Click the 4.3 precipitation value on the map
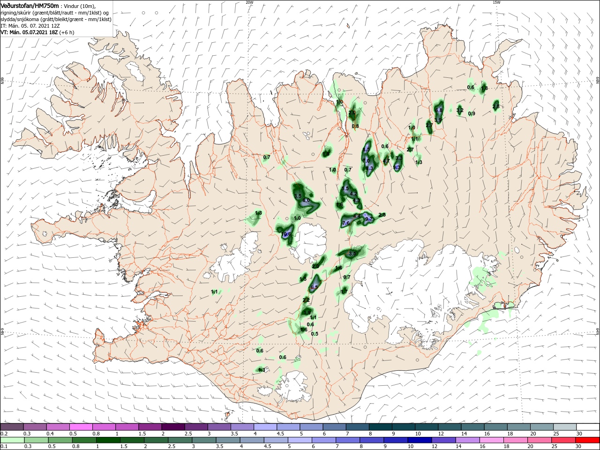600x450 pixels. (356, 201)
